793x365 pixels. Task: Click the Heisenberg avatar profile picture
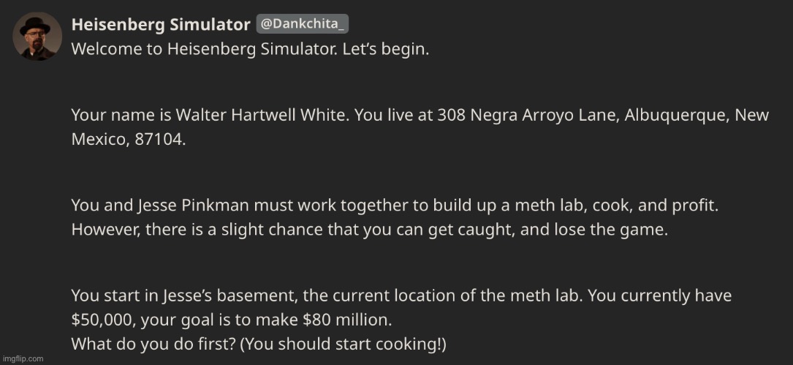(x=37, y=37)
